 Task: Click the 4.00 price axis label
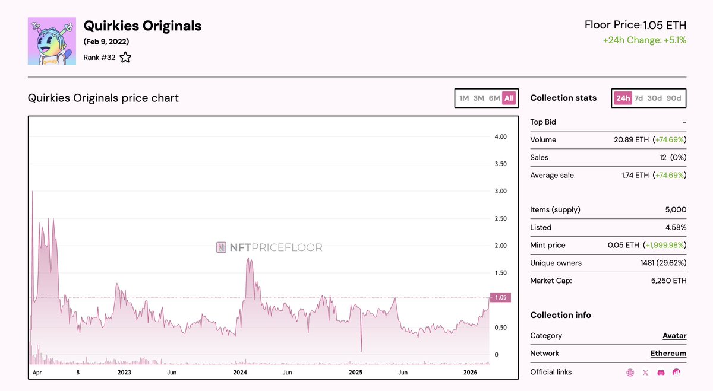point(500,137)
